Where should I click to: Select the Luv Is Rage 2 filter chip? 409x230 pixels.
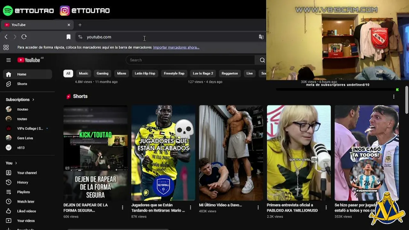click(203, 73)
